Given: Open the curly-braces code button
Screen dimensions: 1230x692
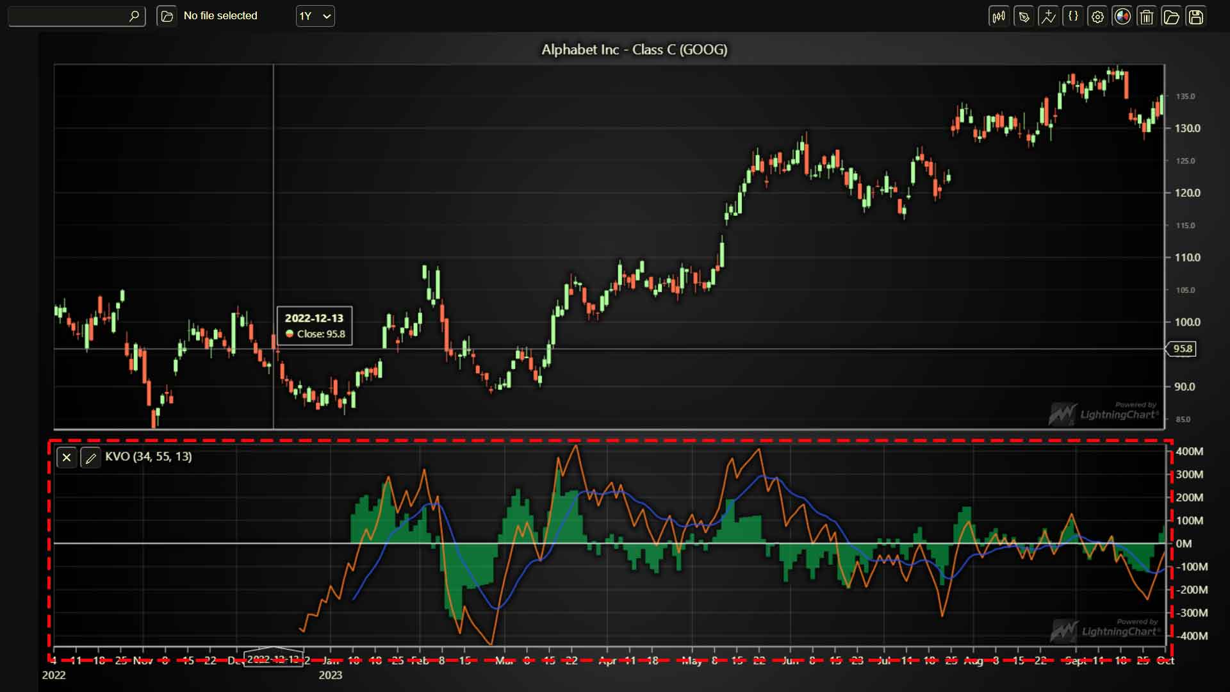Looking at the screenshot, I should (1073, 17).
